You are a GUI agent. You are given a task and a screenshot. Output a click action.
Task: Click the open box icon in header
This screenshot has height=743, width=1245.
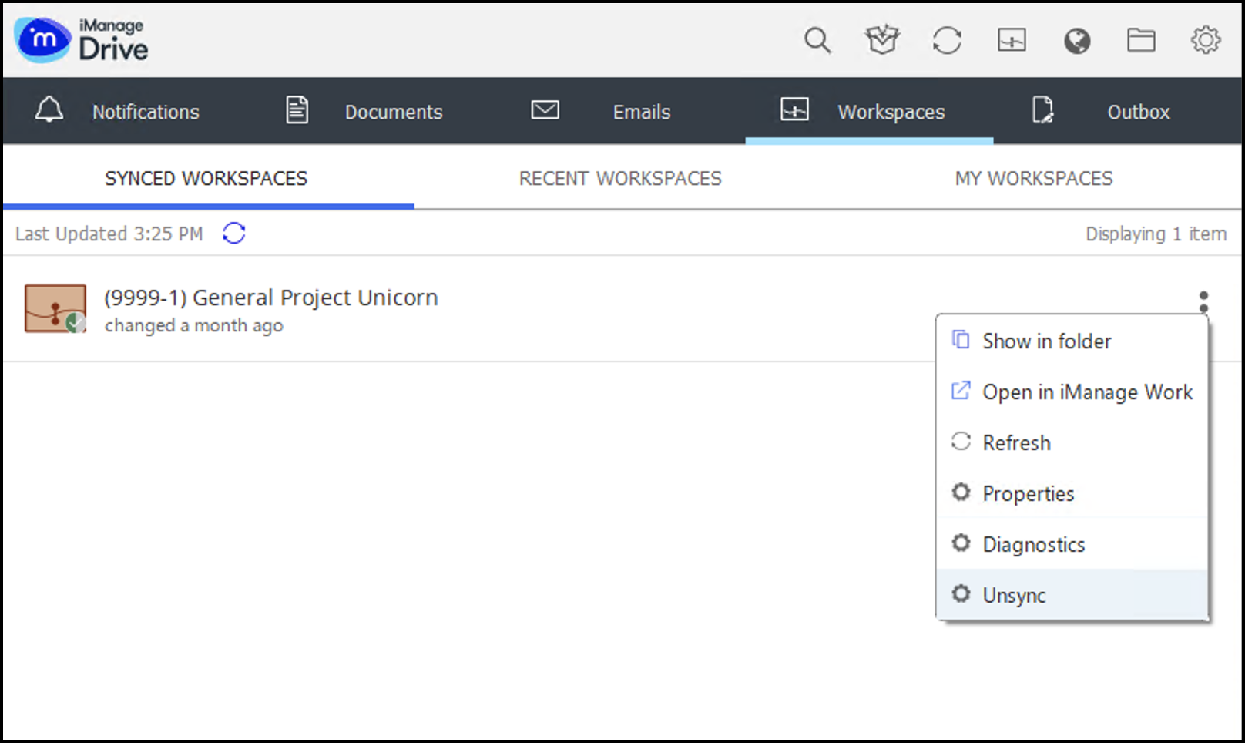tap(881, 40)
